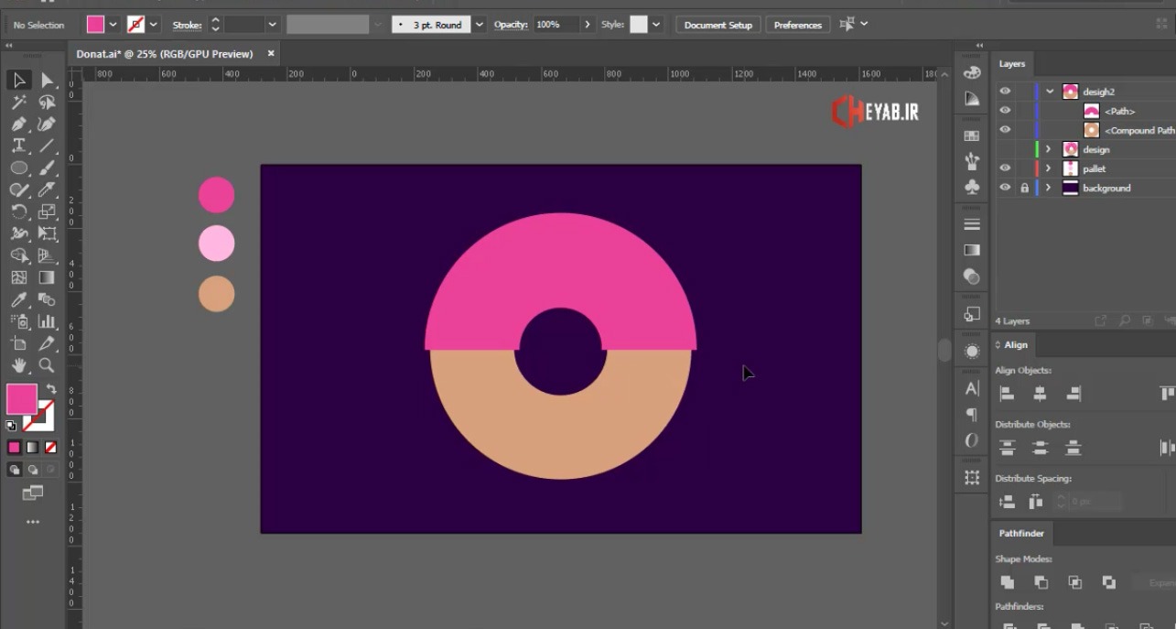This screenshot has width=1176, height=629.
Task: Select the Gradient tool
Action: [47, 277]
